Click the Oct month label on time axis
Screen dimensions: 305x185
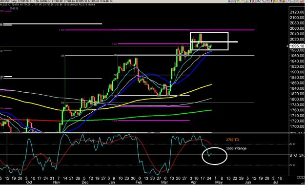tap(29, 182)
